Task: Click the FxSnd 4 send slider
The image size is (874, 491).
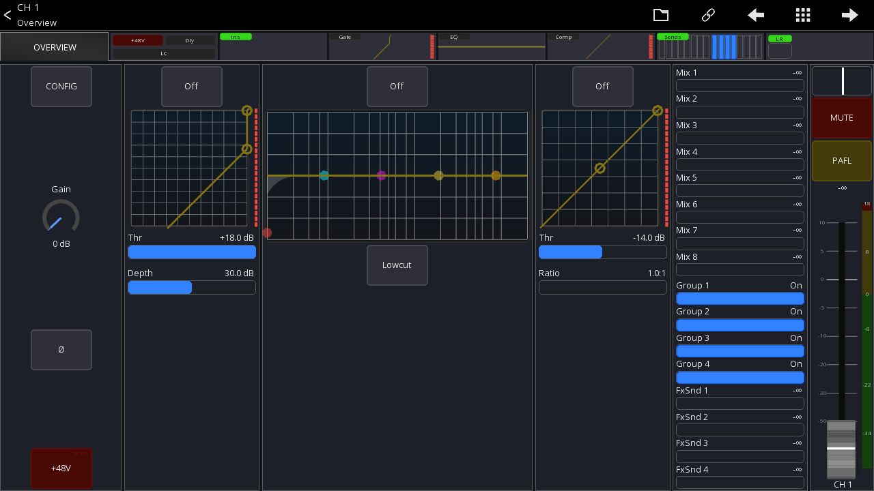Action: click(739, 483)
